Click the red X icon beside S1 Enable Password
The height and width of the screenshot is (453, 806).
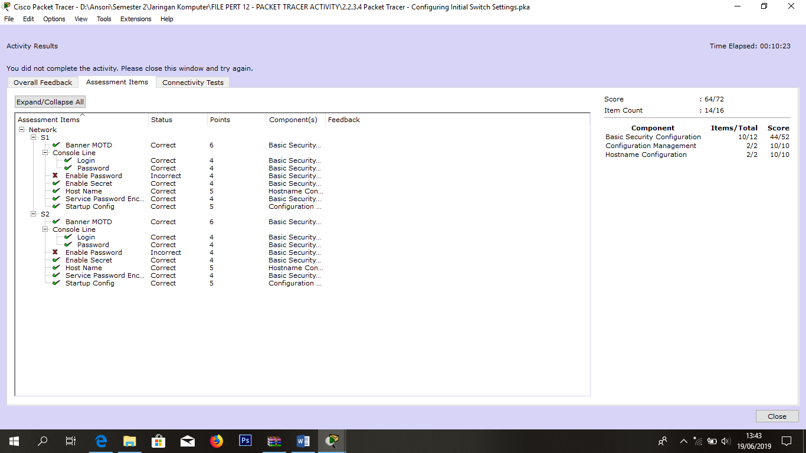point(55,176)
